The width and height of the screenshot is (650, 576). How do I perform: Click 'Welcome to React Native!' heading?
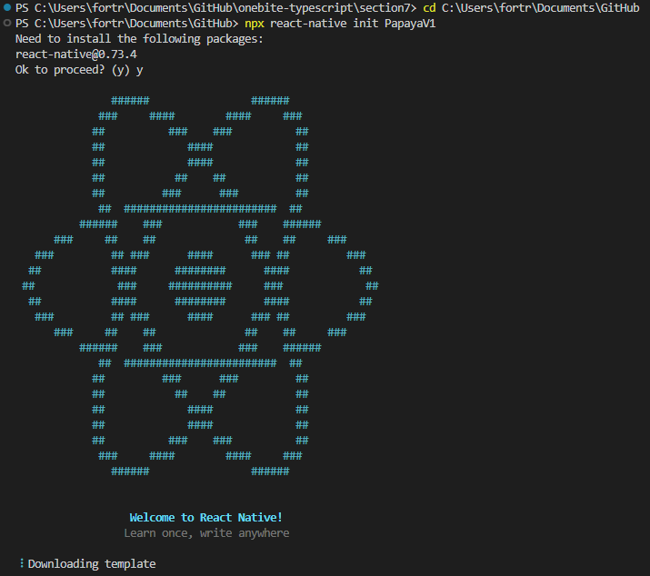pos(206,518)
